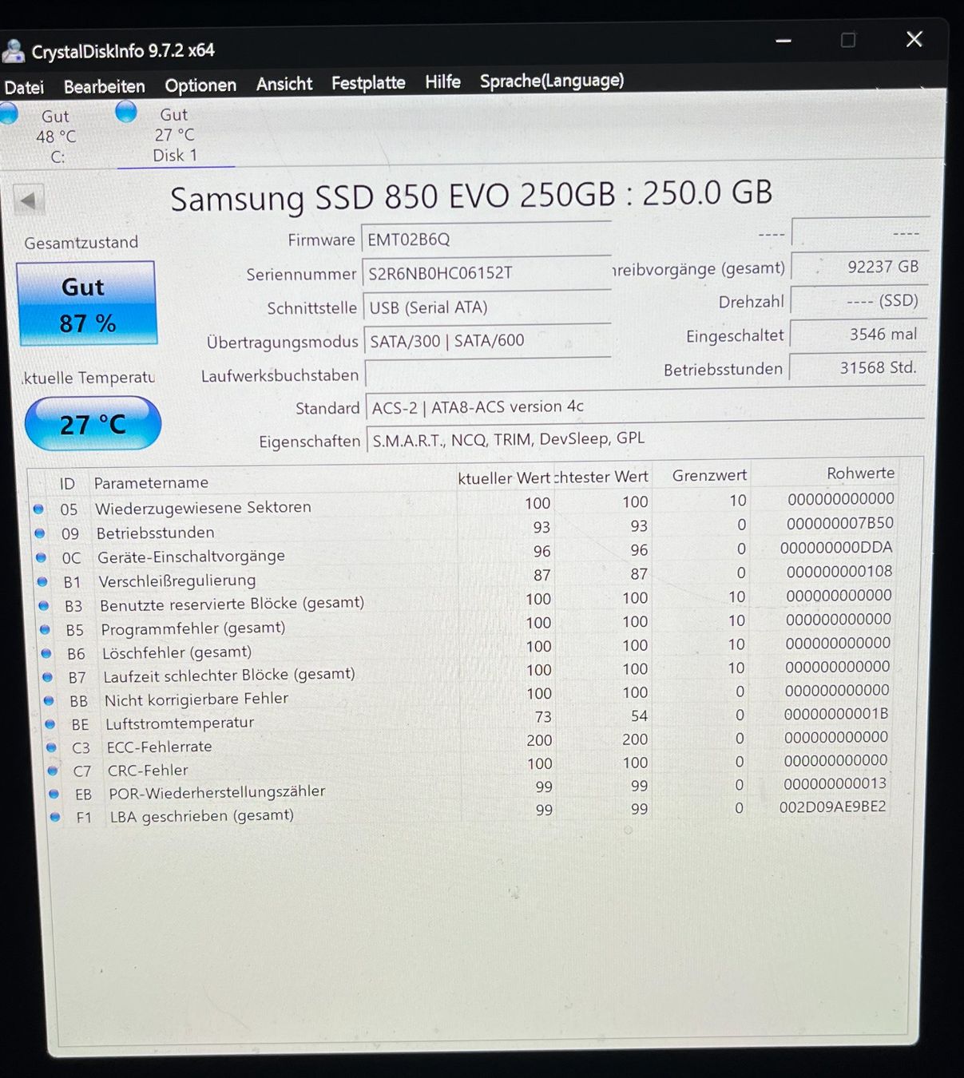
Task: Click the previous disk arrow button
Action: [29, 200]
